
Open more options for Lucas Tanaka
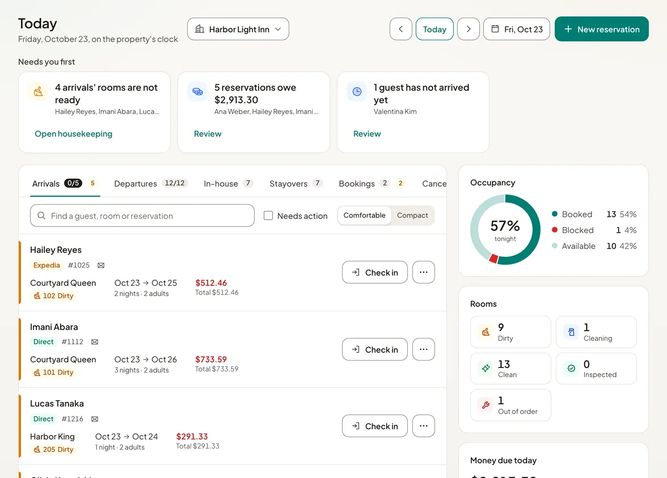click(x=424, y=426)
